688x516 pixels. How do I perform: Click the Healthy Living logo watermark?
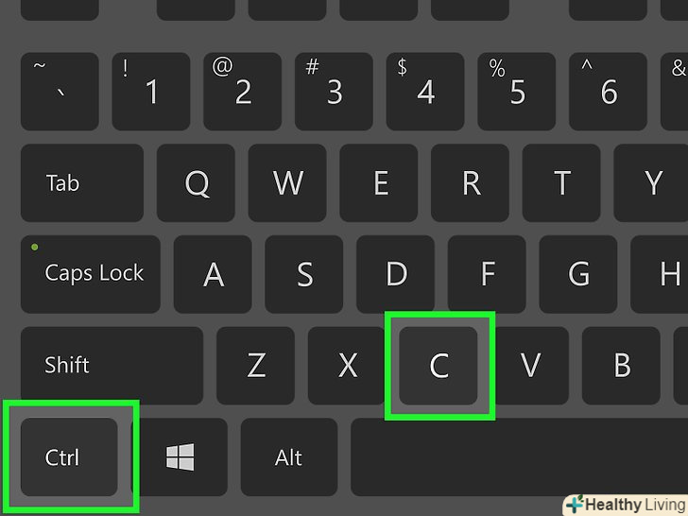626,505
